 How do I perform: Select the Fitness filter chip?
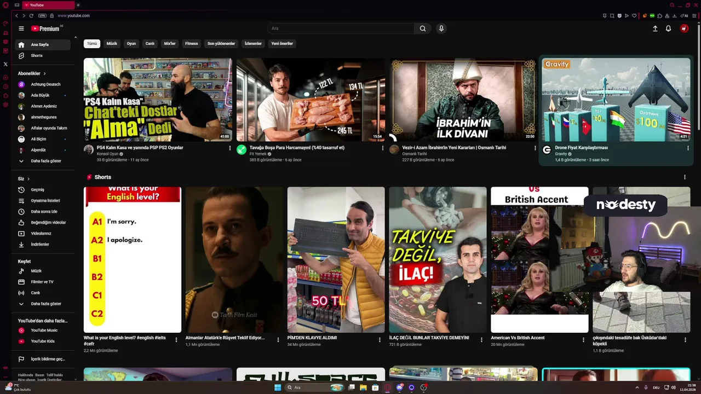pos(192,44)
